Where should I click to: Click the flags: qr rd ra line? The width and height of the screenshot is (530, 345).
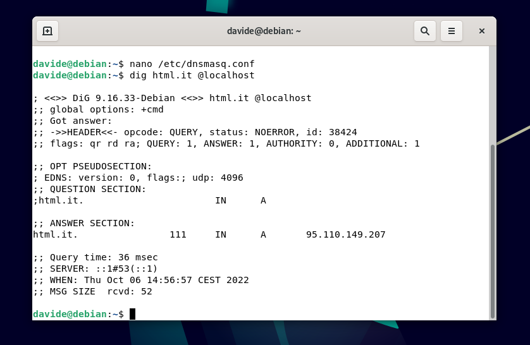pyautogui.click(x=226, y=143)
